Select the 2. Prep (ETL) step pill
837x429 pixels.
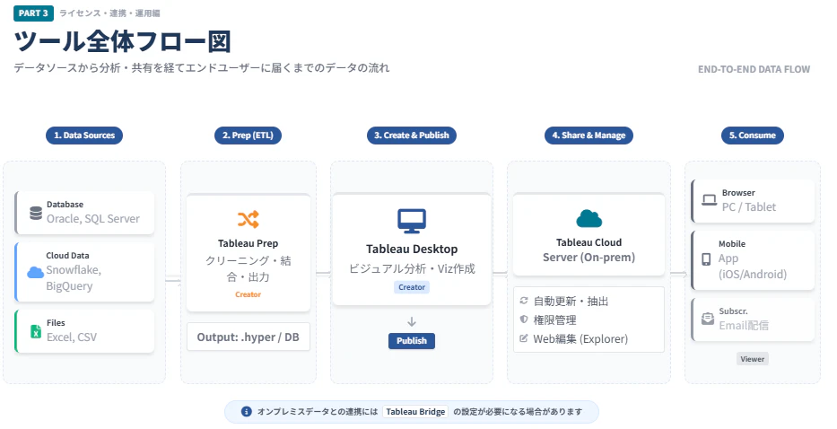[x=248, y=136]
